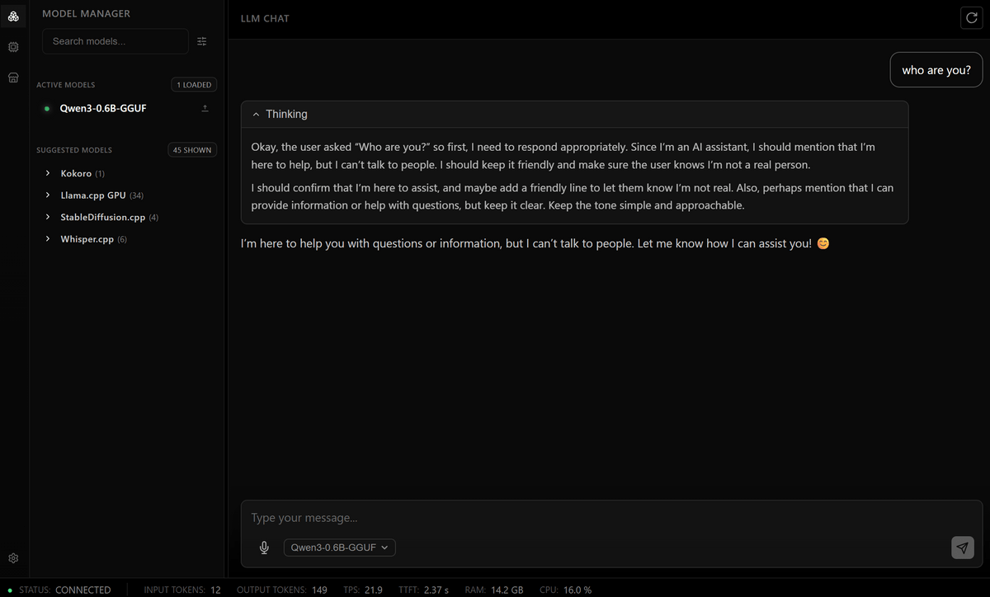Click the 1 LOADED badge
The width and height of the screenshot is (990, 597).
pos(194,85)
